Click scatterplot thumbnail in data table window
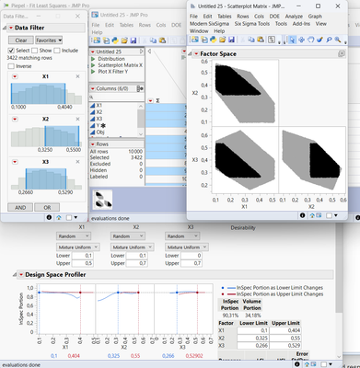Image resolution: width=360 pixels, height=368 pixels. [102, 200]
